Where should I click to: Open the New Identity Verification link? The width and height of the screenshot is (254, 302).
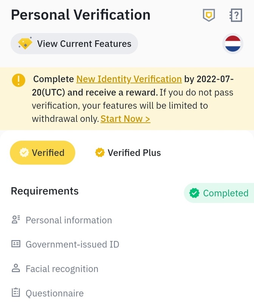point(129,79)
